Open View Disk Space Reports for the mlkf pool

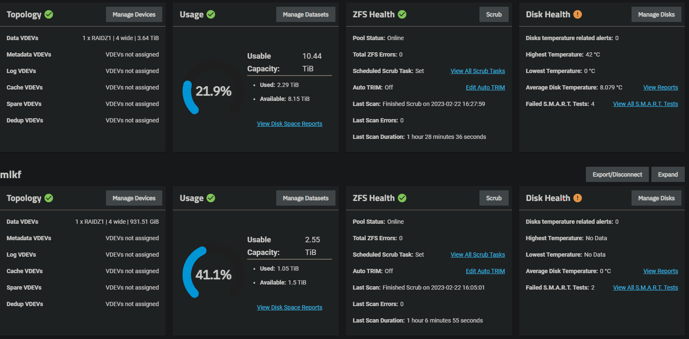[289, 307]
